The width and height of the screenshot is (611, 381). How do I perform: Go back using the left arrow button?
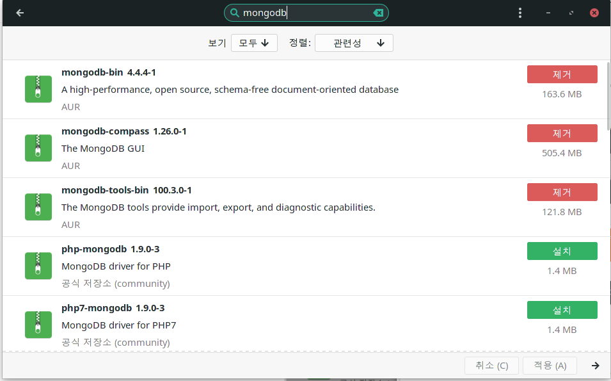pyautogui.click(x=20, y=13)
